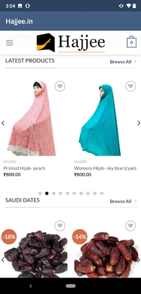This screenshot has height=294, width=141.
Task: Open the shopping cart bag icon
Action: 132,42
